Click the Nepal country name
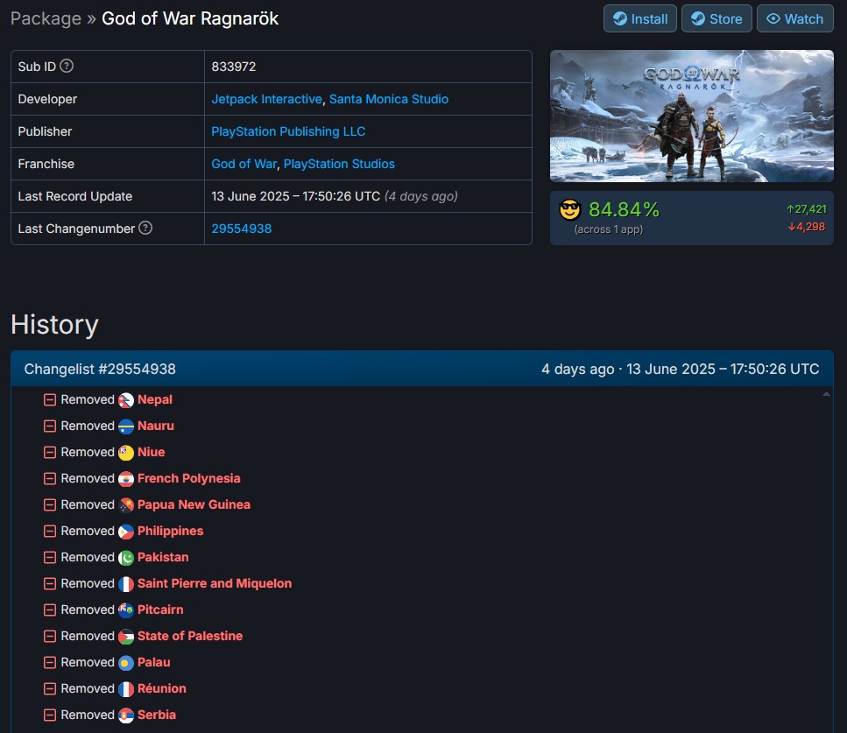 click(x=155, y=399)
